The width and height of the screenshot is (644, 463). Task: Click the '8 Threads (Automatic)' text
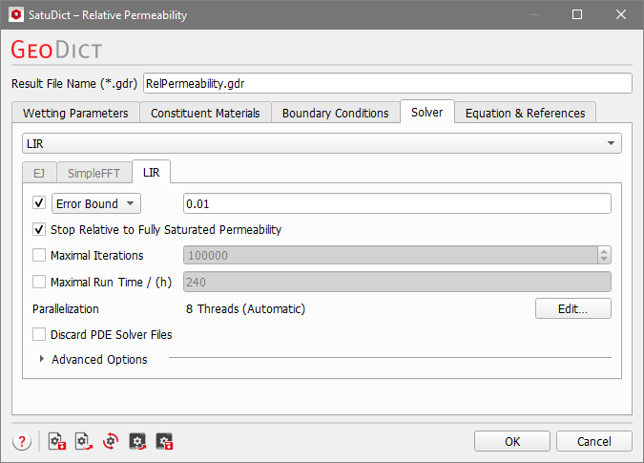tap(245, 308)
